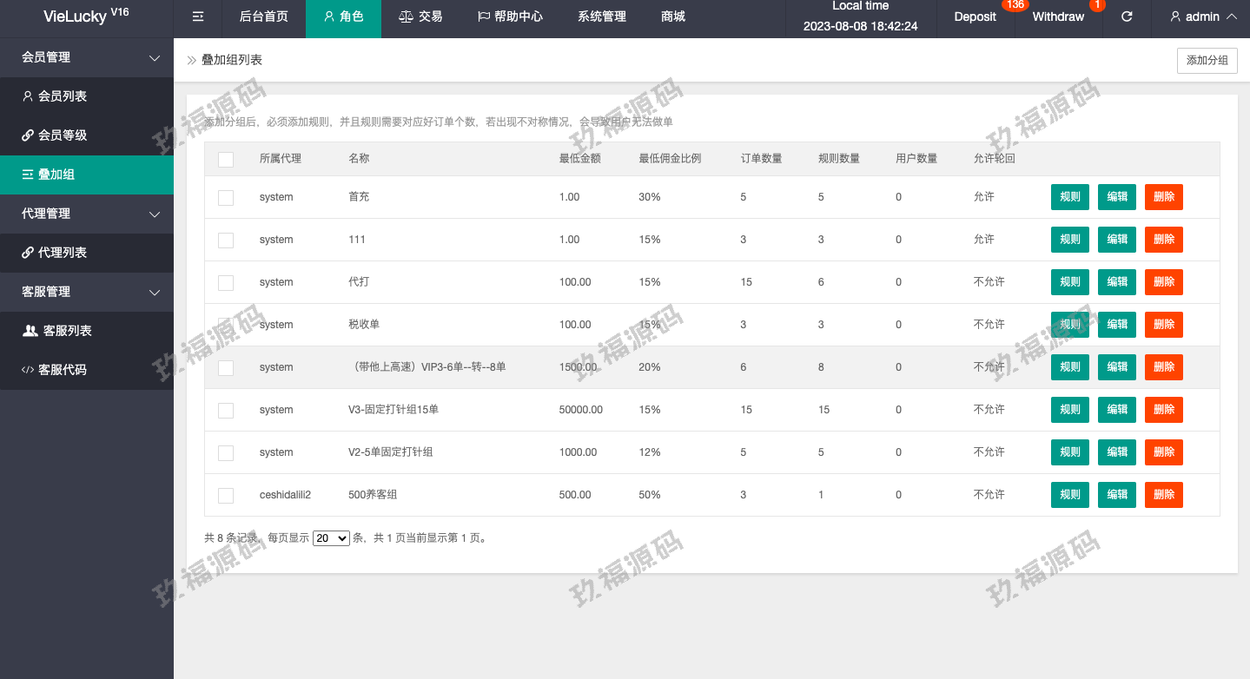Check the checkbox for the 首充 row
Image resolution: width=1250 pixels, height=679 pixels.
pyautogui.click(x=226, y=198)
